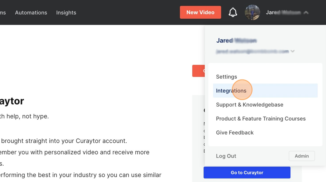This screenshot has width=326, height=182.
Task: Click the partially visible leftmost nav item
Action: (x=3, y=13)
